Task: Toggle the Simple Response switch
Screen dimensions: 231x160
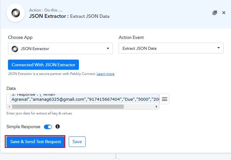Action: pyautogui.click(x=48, y=127)
